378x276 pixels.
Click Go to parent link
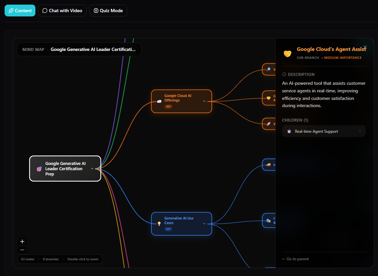(x=295, y=259)
